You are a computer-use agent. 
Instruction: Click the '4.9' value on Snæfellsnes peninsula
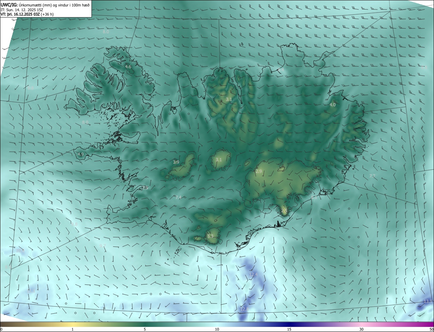[81, 154]
